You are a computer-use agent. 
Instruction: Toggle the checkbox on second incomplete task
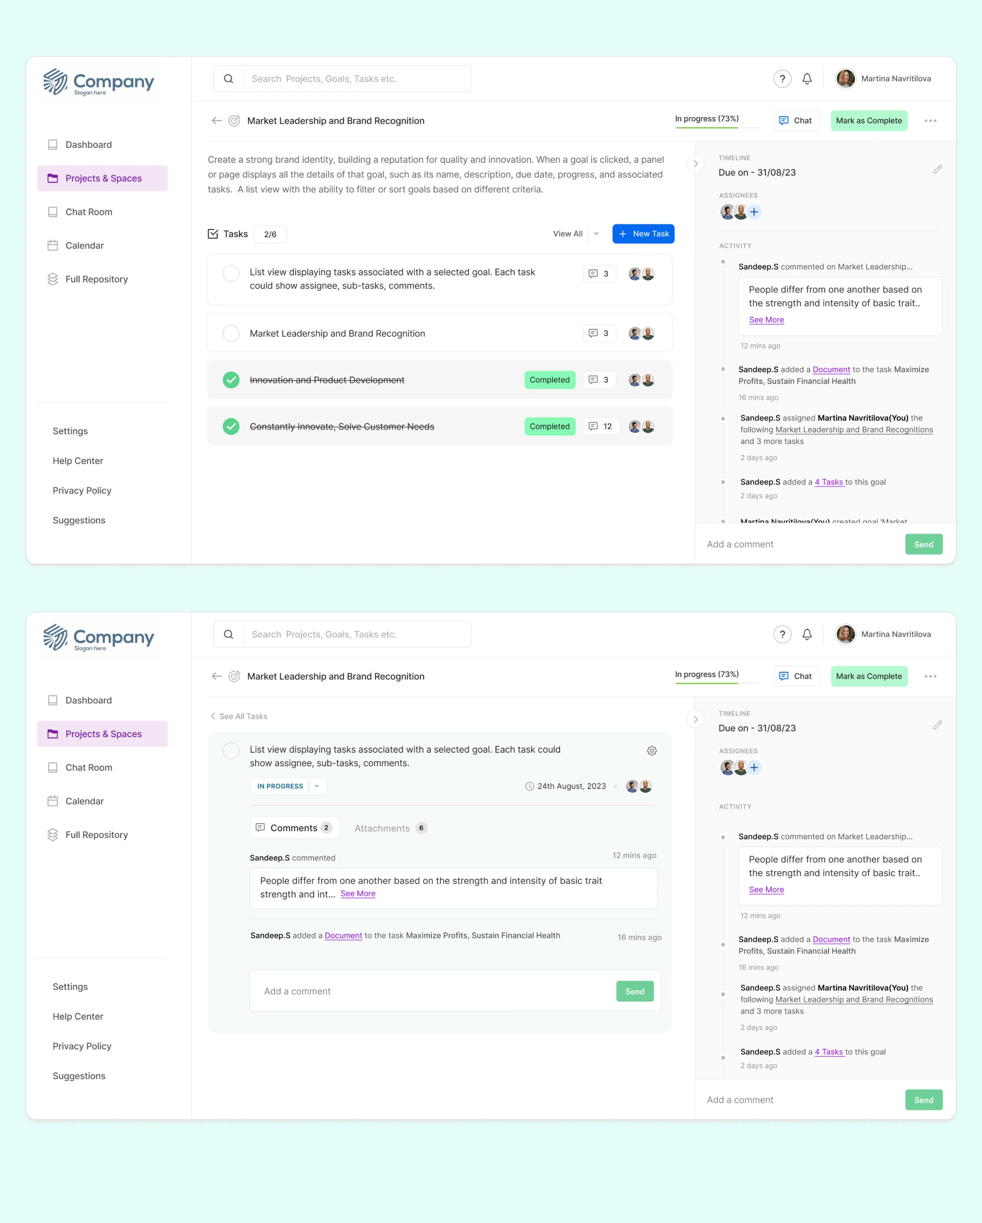click(x=231, y=333)
